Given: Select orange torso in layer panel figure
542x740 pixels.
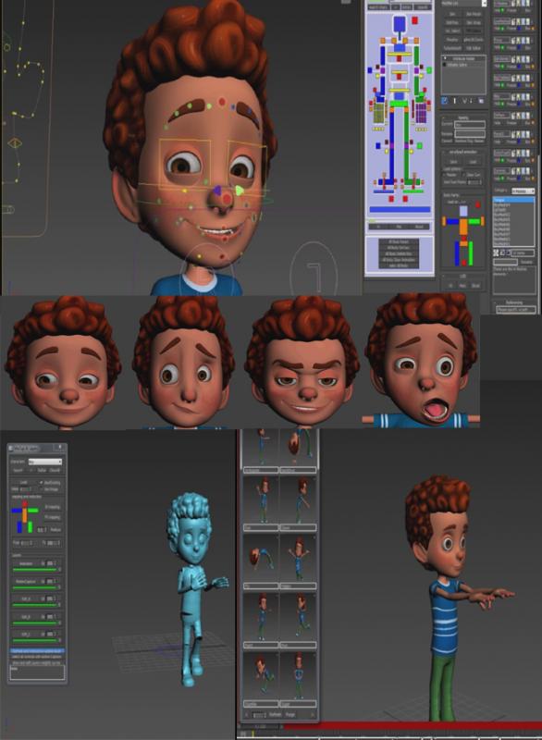Looking at the screenshot, I should 25,514.
